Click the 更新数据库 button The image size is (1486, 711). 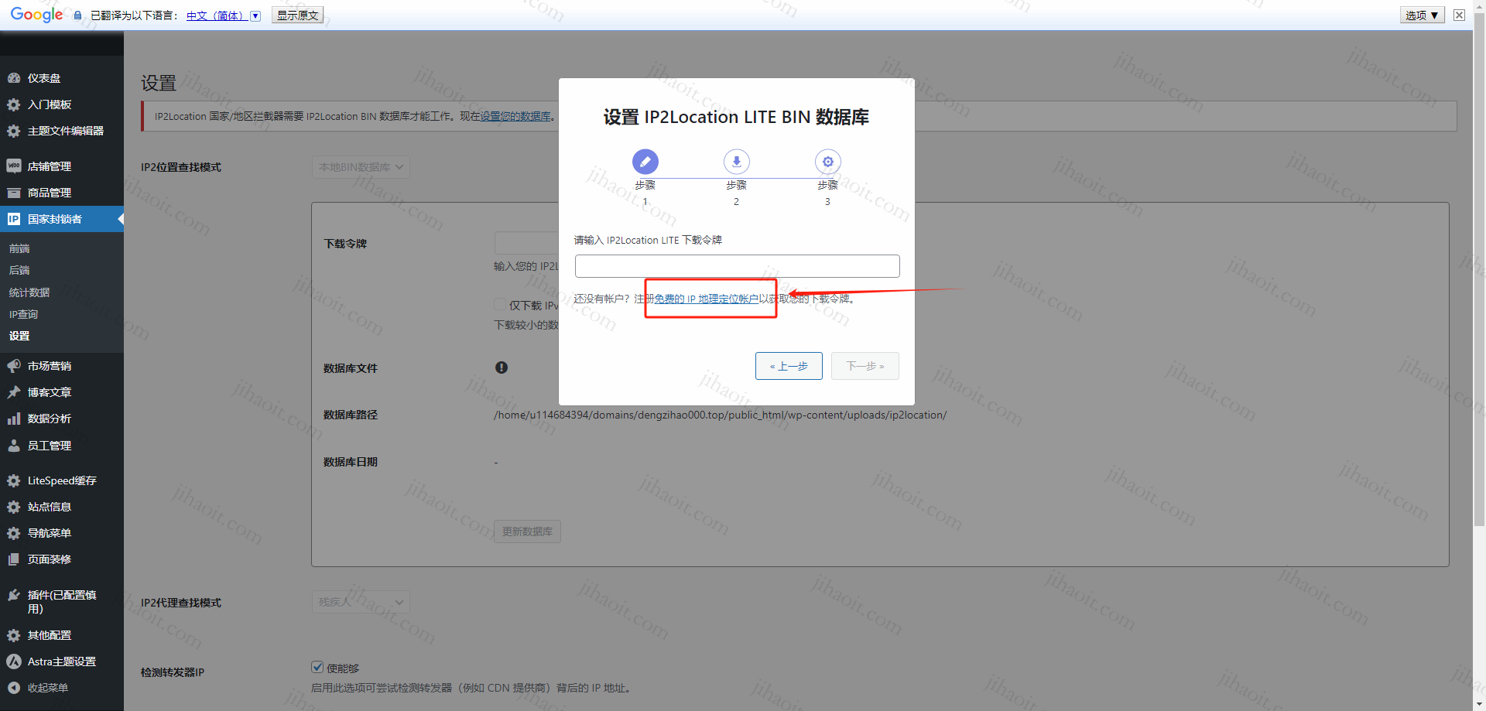click(x=527, y=532)
